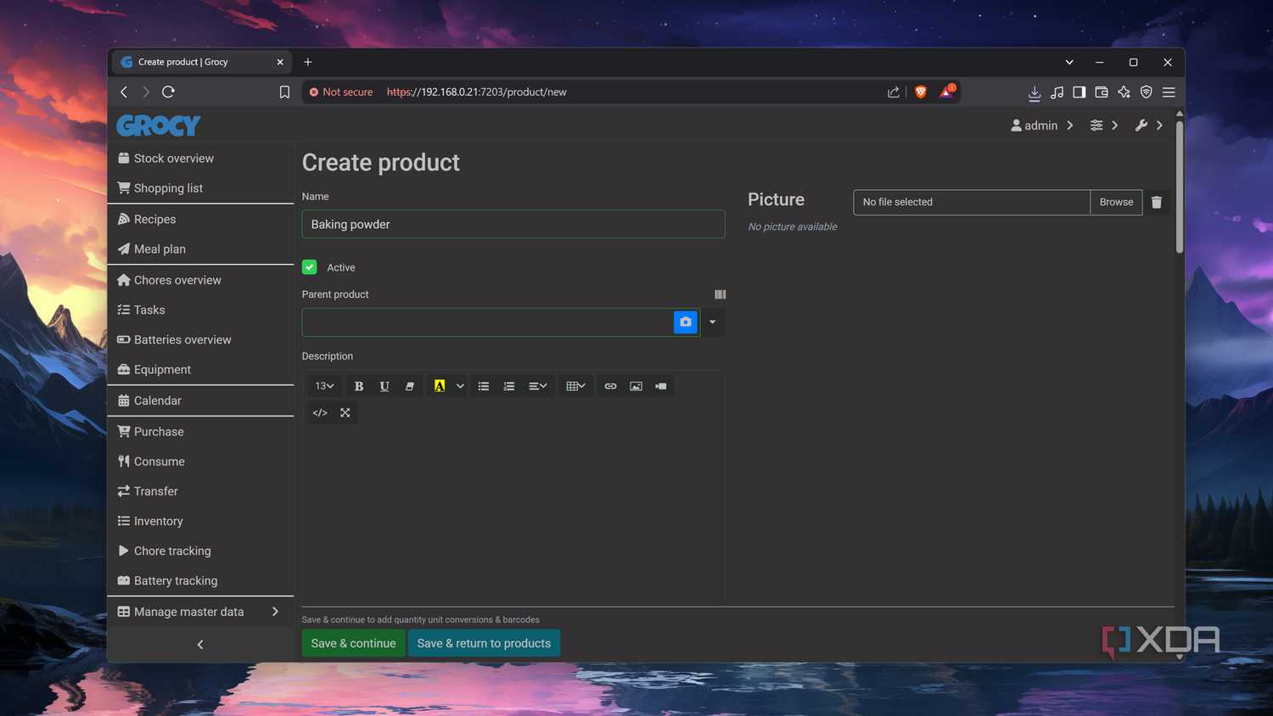Viewport: 1273px width, 716px height.
Task: Open the text color options arrow
Action: (460, 386)
